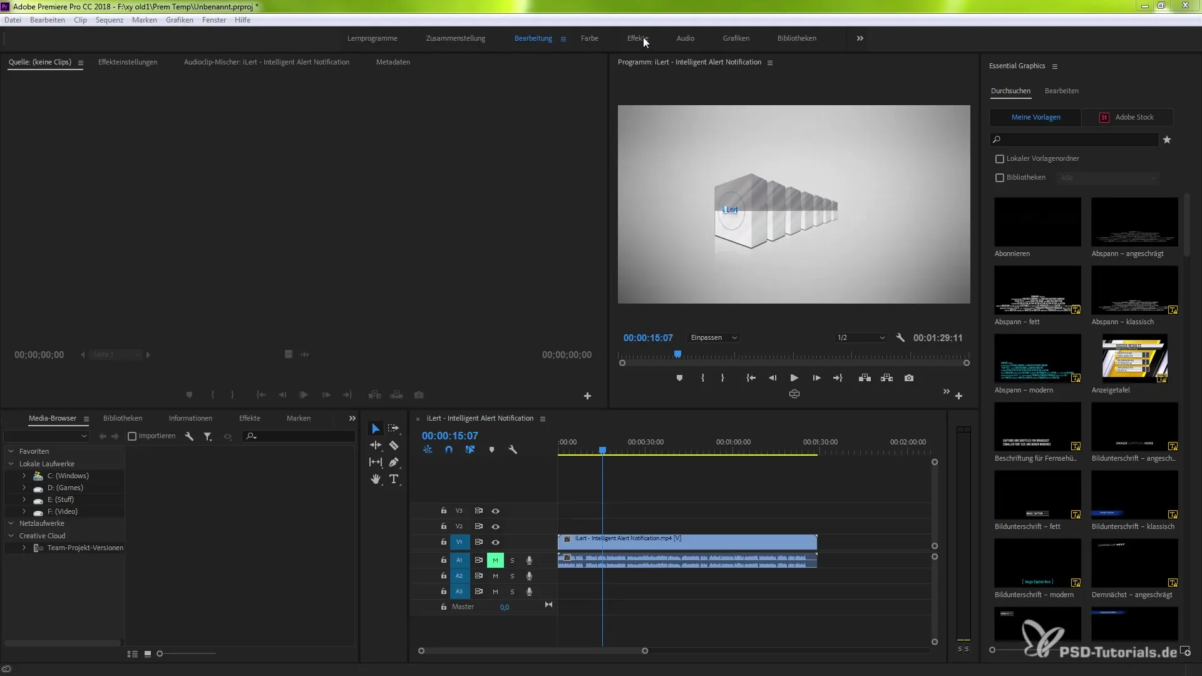Viewport: 1202px width, 676px height.
Task: Select the Pen tool
Action: [394, 463]
